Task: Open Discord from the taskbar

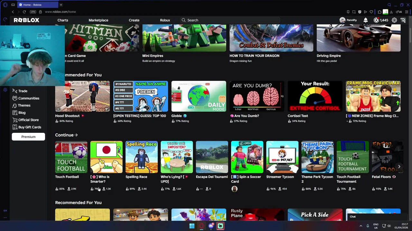Action: click(211, 226)
